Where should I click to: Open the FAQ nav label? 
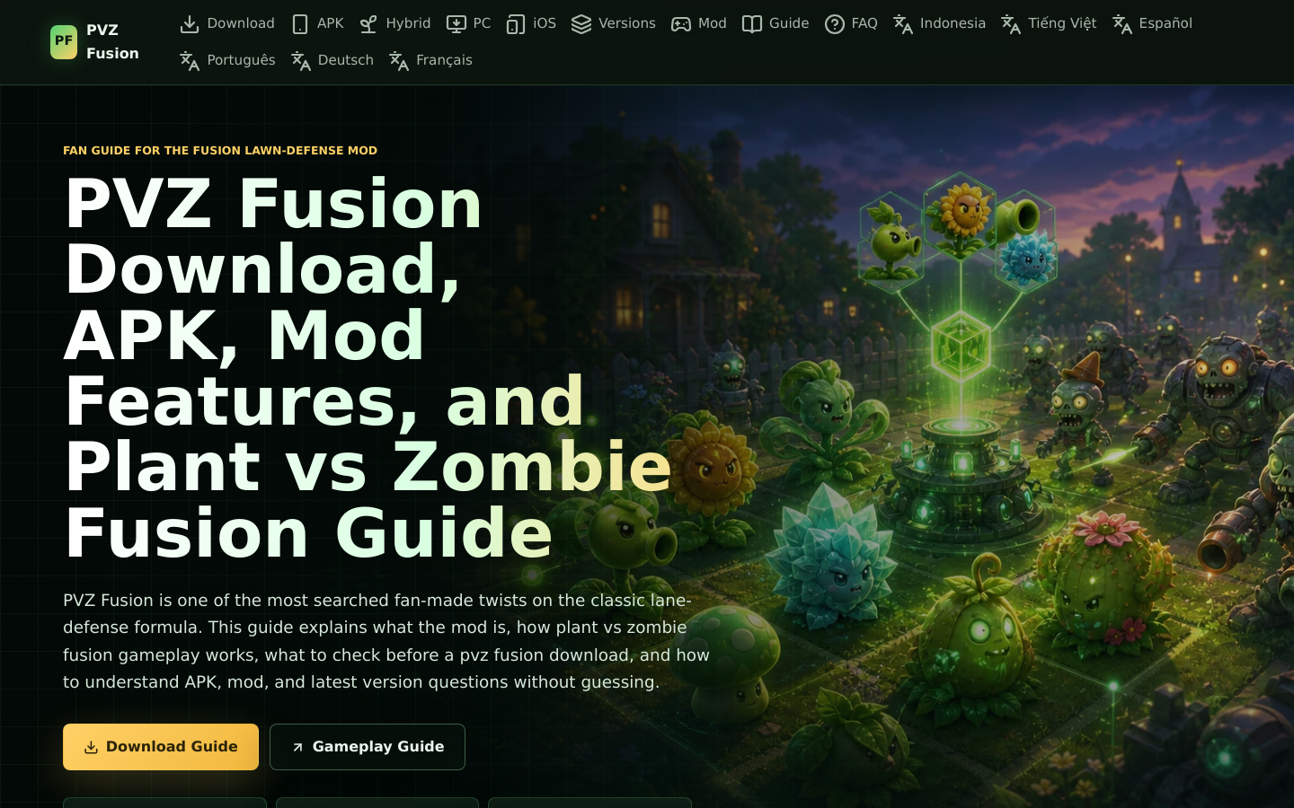[864, 23]
